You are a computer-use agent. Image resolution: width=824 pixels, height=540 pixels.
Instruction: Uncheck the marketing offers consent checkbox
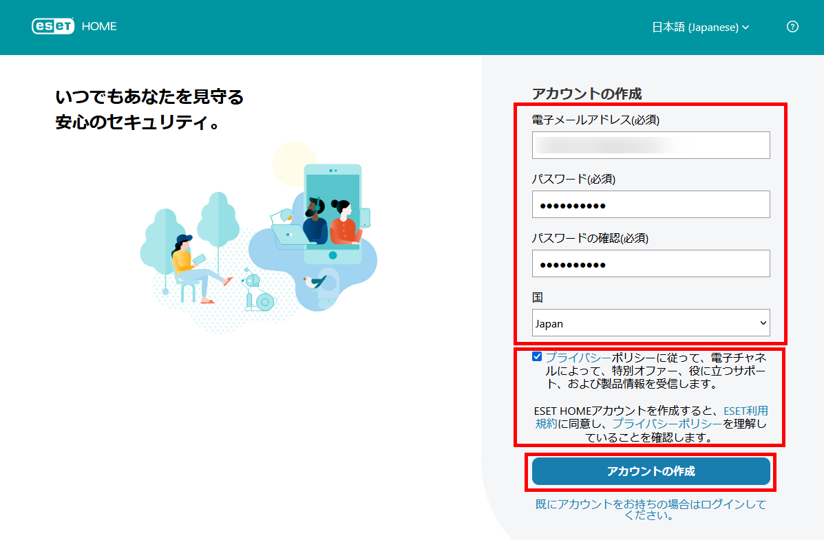pyautogui.click(x=536, y=356)
